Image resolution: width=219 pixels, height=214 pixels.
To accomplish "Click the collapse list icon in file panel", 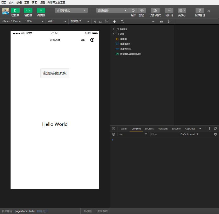I will pos(161,21).
